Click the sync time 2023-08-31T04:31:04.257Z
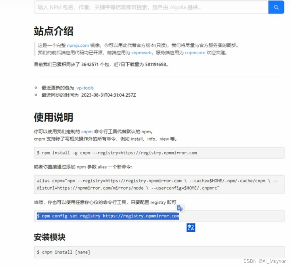The width and height of the screenshot is (291, 267). (109, 95)
